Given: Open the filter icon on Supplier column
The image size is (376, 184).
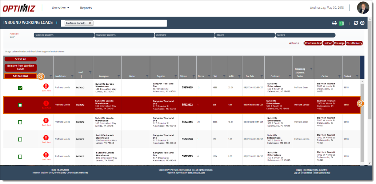Looking at the screenshot, I should [176, 76].
